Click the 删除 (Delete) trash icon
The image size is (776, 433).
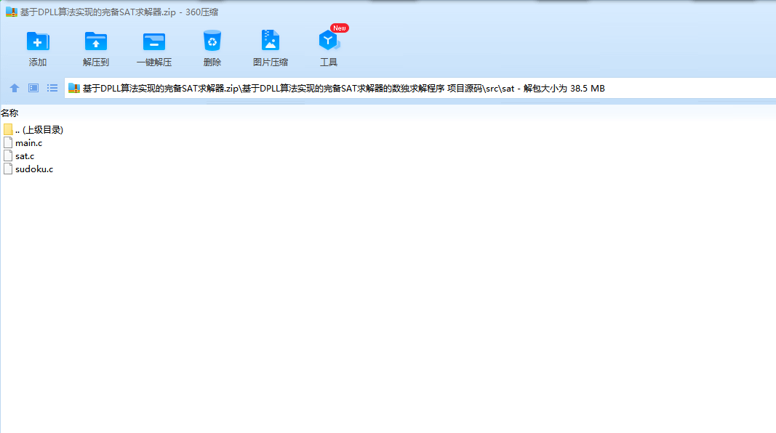212,41
